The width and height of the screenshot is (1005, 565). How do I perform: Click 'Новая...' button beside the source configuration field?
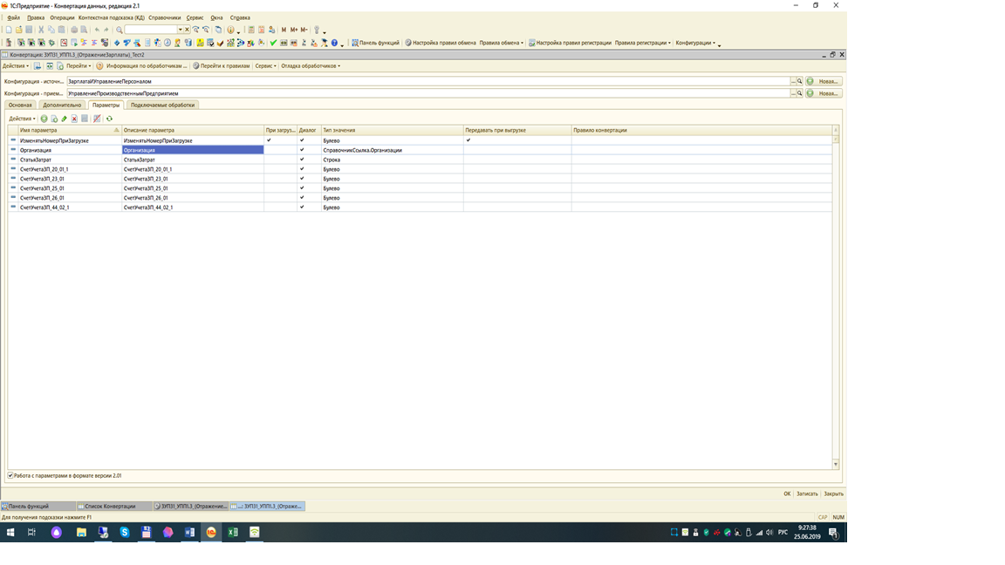pos(824,81)
